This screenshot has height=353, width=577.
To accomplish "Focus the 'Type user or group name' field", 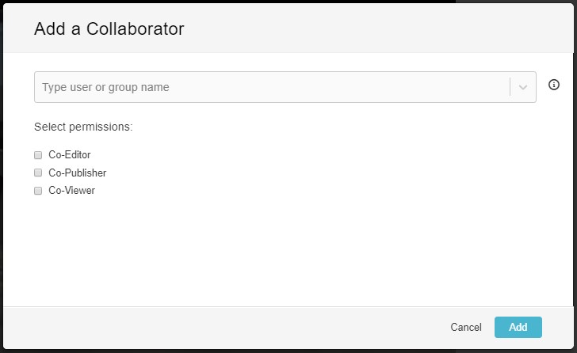I will pos(273,87).
